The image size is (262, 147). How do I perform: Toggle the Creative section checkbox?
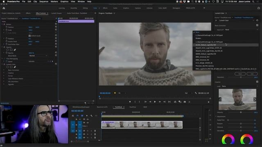pos(257,82)
